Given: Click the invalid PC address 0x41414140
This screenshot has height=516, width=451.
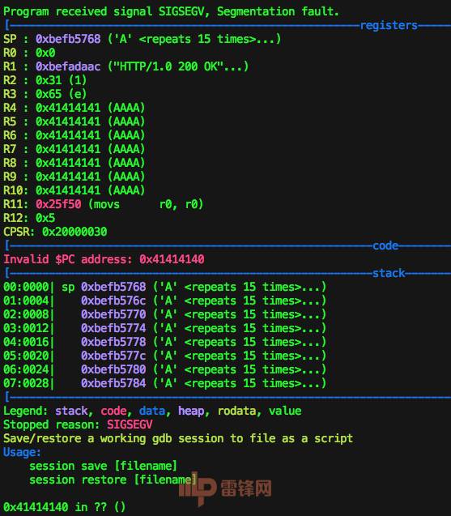Looking at the screenshot, I should [x=172, y=260].
